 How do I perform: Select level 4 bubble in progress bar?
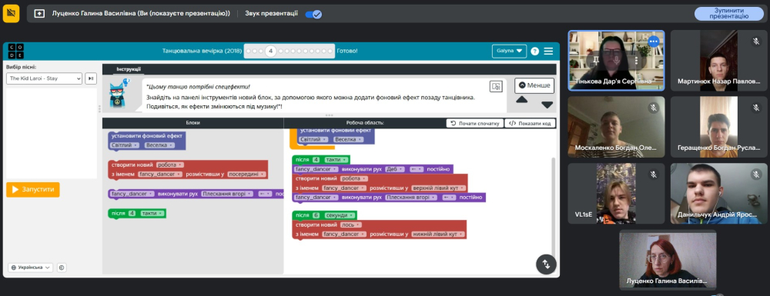(x=270, y=51)
